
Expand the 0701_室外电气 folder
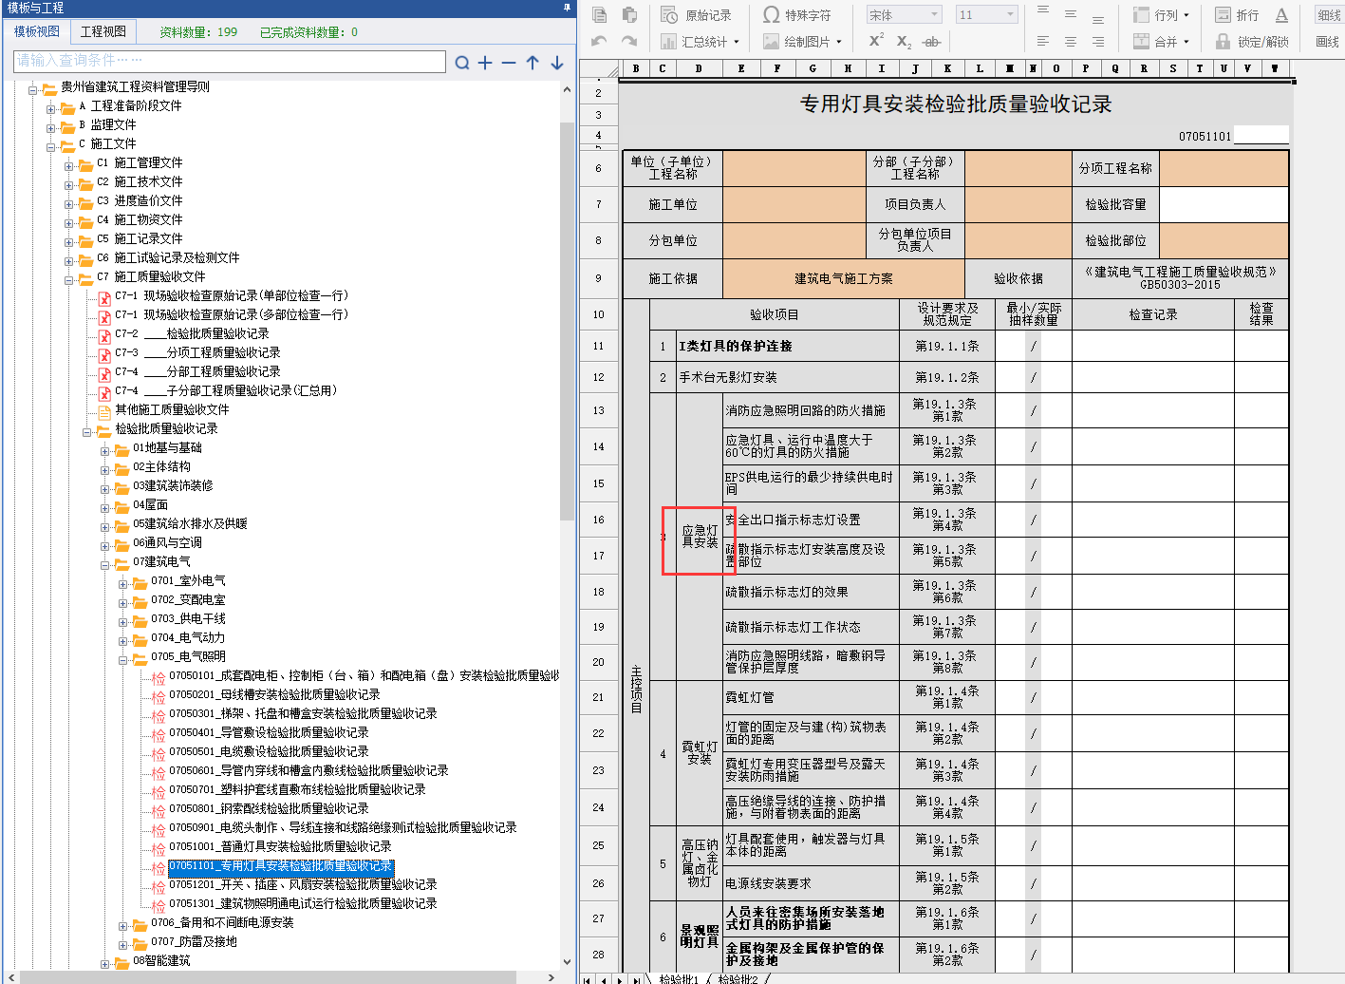tap(123, 584)
